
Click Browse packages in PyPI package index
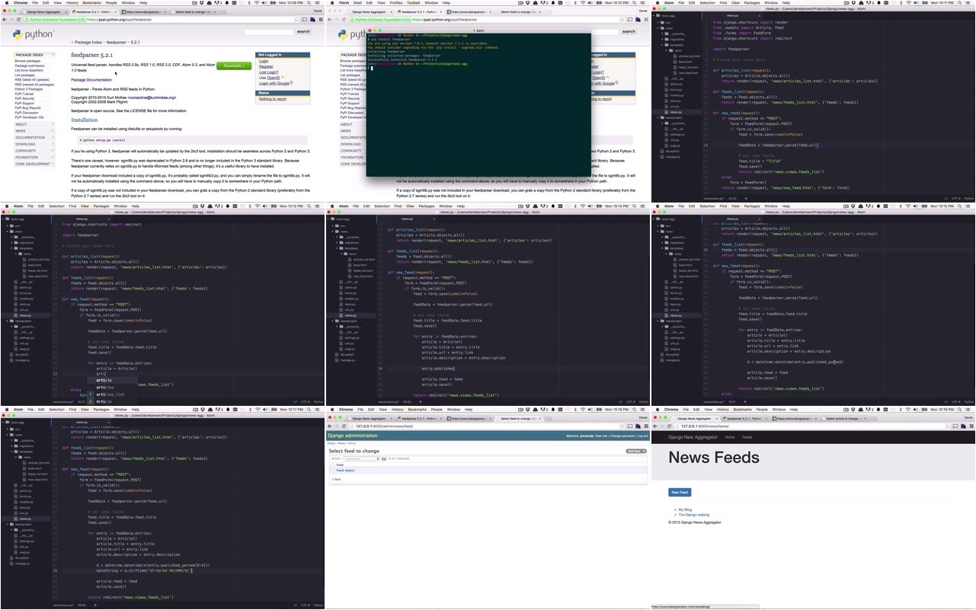(x=29, y=61)
